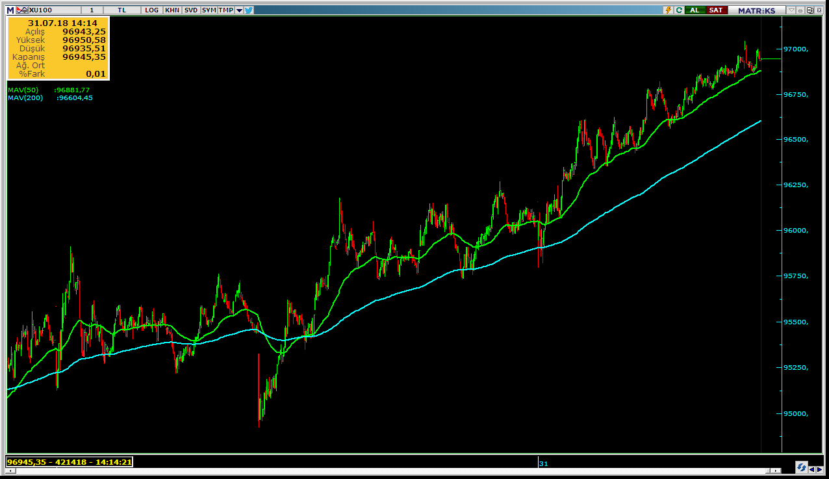Click the date marker 31 on time axis
The image size is (829, 479).
544,463
